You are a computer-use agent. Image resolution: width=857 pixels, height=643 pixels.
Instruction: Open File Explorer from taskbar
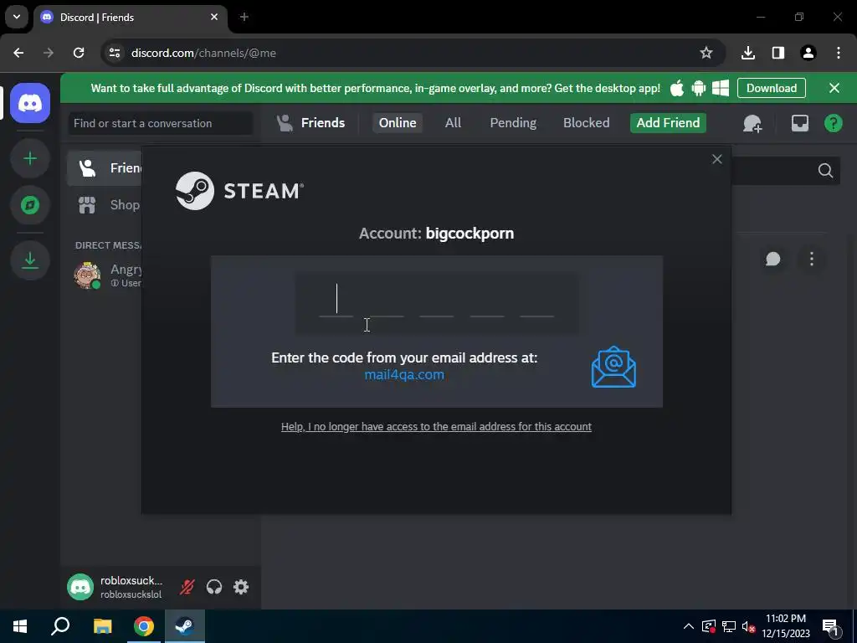point(102,626)
